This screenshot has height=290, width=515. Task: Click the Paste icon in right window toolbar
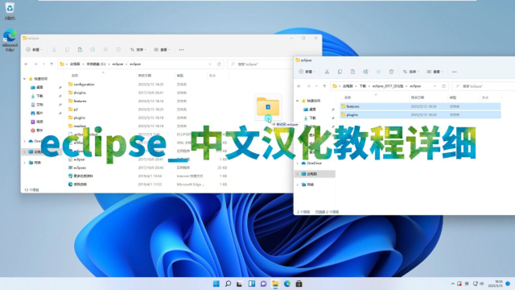tap(353, 72)
